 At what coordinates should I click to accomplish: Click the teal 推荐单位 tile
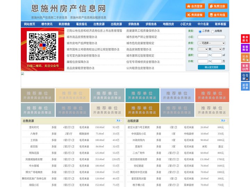(142, 95)
